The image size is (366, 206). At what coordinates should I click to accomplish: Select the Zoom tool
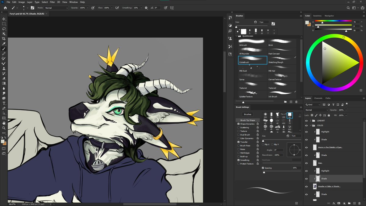pos(4,128)
